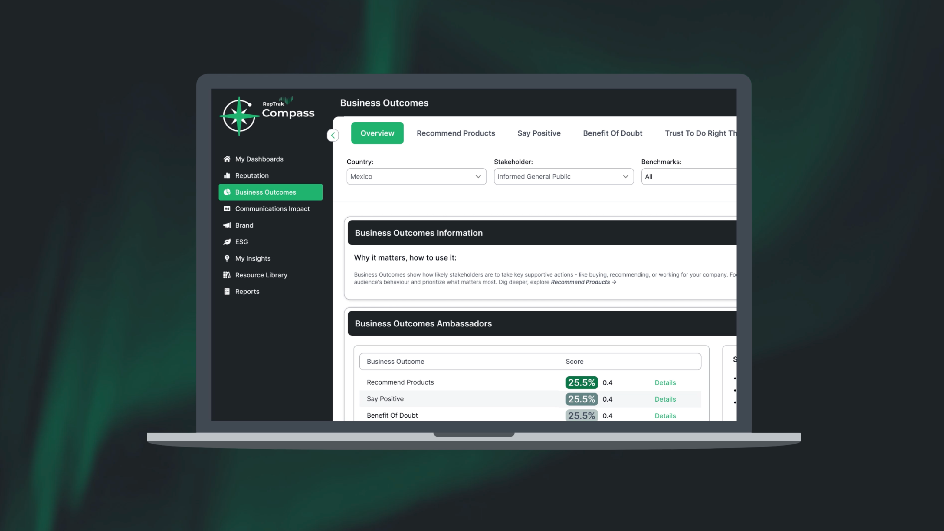Click the My Insights lightbulb icon

pos(227,258)
